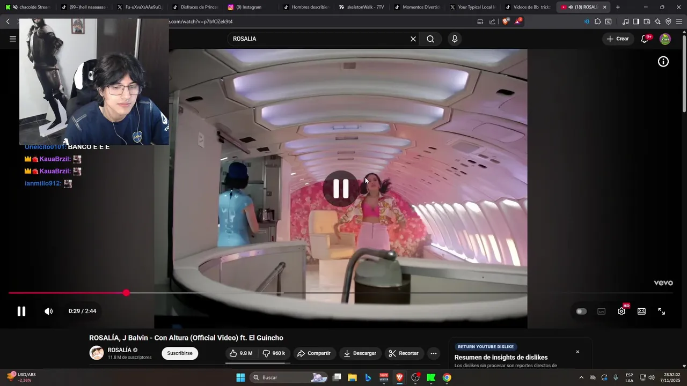Open the ROSALÍA channel name link
This screenshot has width=687, height=386.
pos(119,350)
